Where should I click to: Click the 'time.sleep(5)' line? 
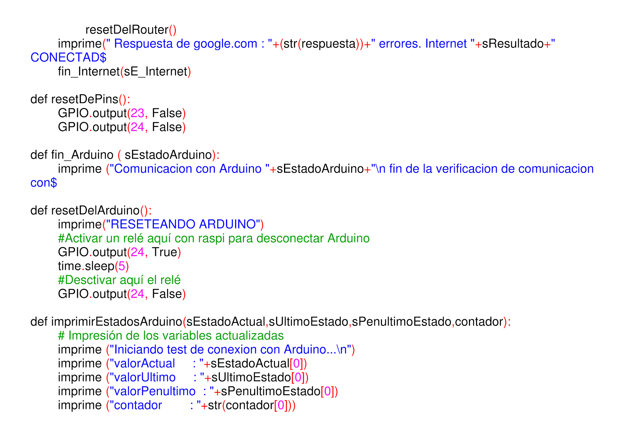pos(93,267)
